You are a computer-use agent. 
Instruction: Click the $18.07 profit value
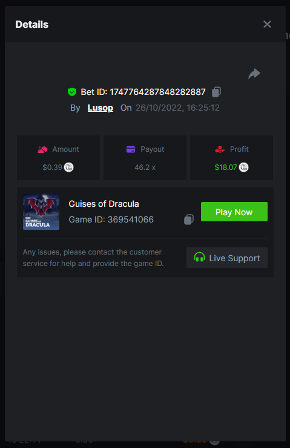pyautogui.click(x=226, y=167)
